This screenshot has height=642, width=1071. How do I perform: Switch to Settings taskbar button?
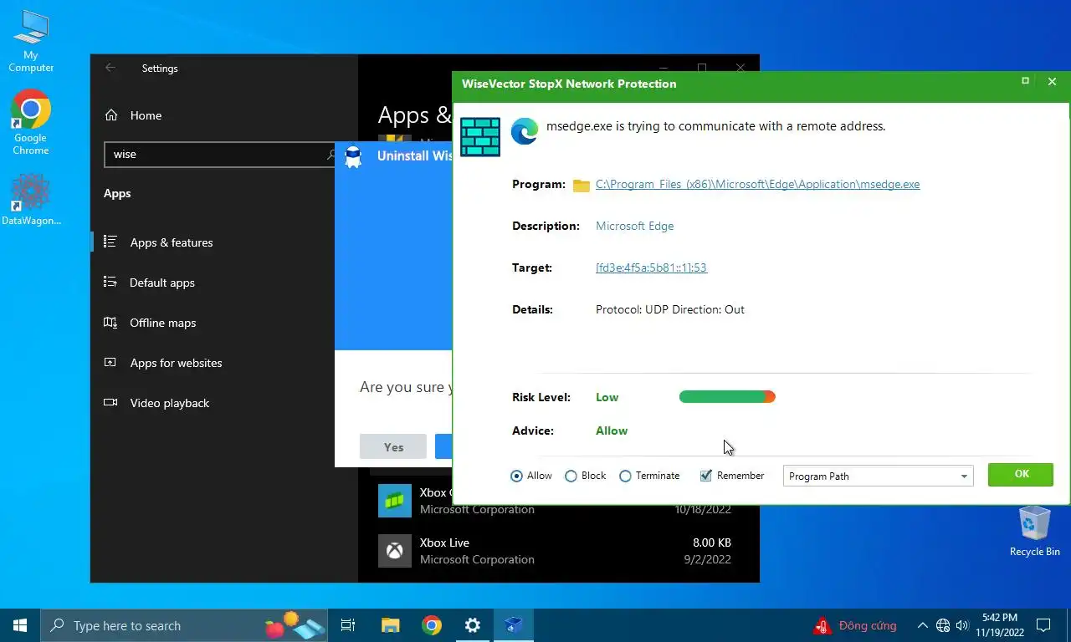click(473, 625)
